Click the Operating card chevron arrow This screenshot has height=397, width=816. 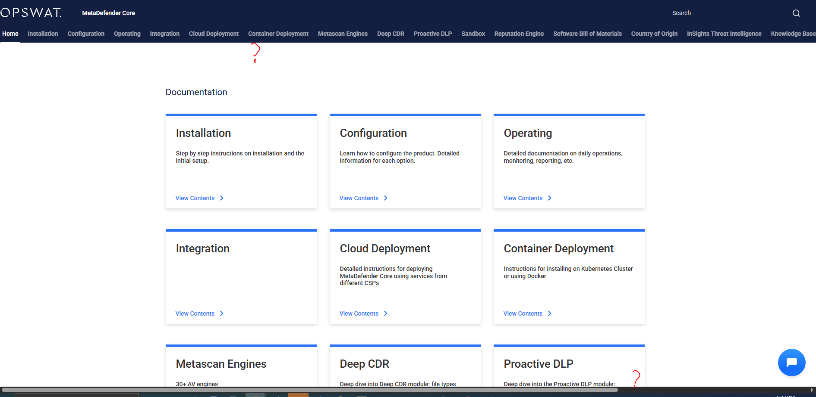[550, 198]
